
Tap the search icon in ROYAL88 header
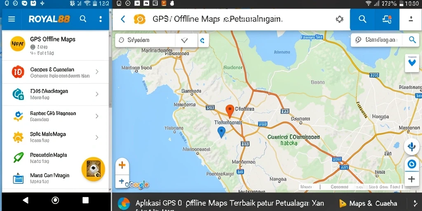point(83,19)
